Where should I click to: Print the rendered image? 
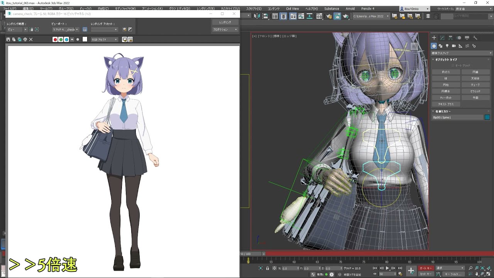click(25, 39)
